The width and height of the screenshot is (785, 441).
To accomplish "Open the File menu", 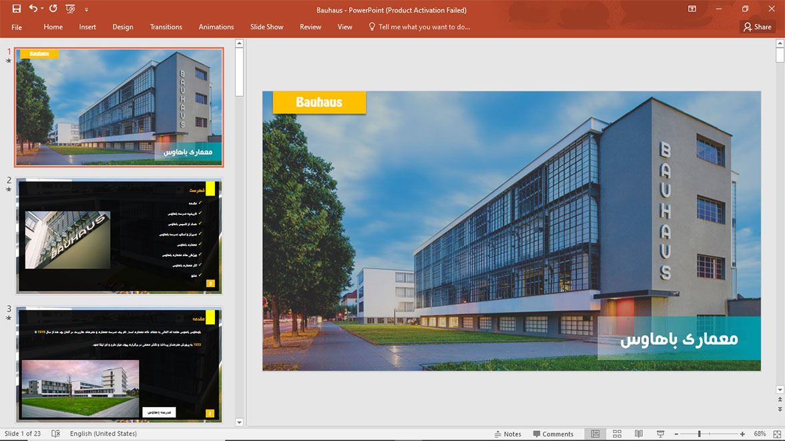I will [x=17, y=27].
